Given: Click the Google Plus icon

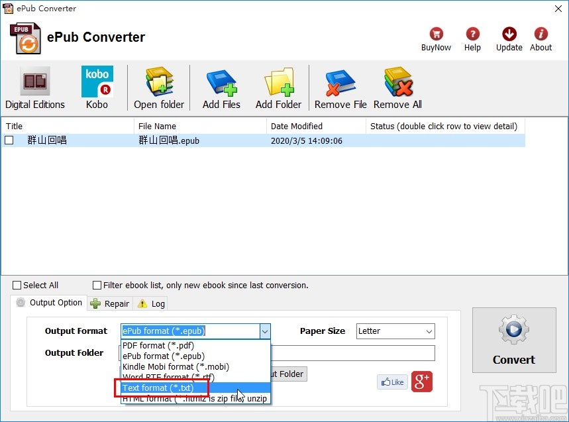Looking at the screenshot, I should pyautogui.click(x=422, y=382).
